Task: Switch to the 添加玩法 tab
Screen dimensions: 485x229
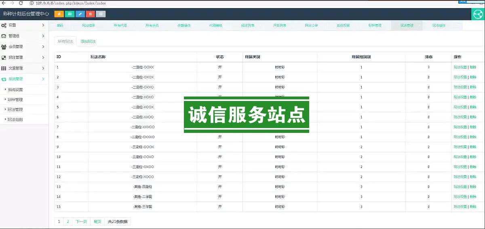Action: click(88, 42)
